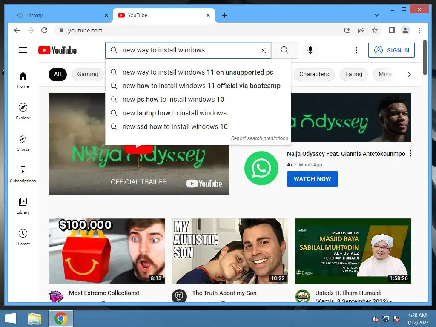Select the Characters filter chip
This screenshot has width=436, height=327.
[x=314, y=74]
